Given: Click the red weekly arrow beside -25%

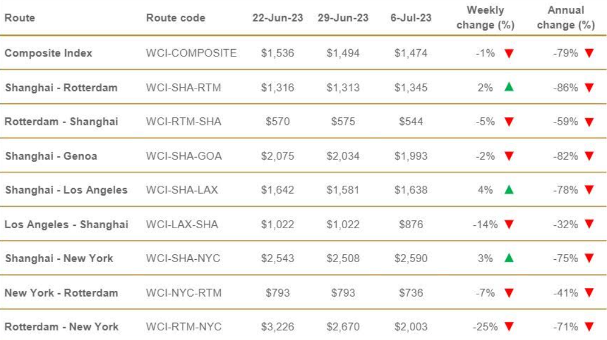Looking at the screenshot, I should [509, 327].
